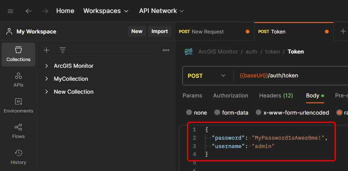
Task: Go forward with the right arrow
Action: coord(45,11)
